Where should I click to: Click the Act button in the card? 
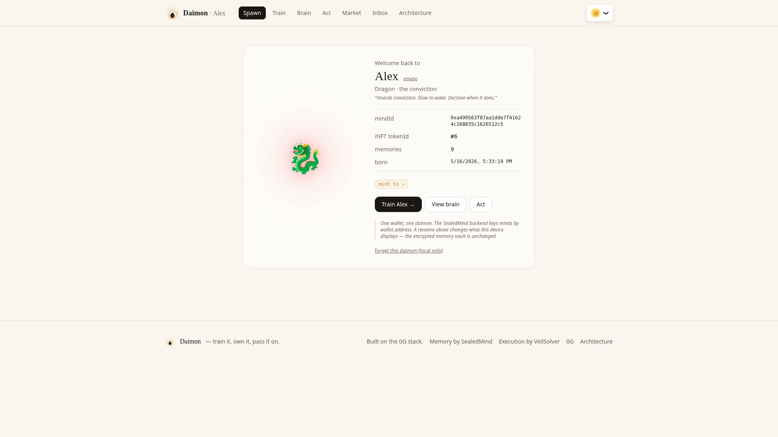click(481, 204)
